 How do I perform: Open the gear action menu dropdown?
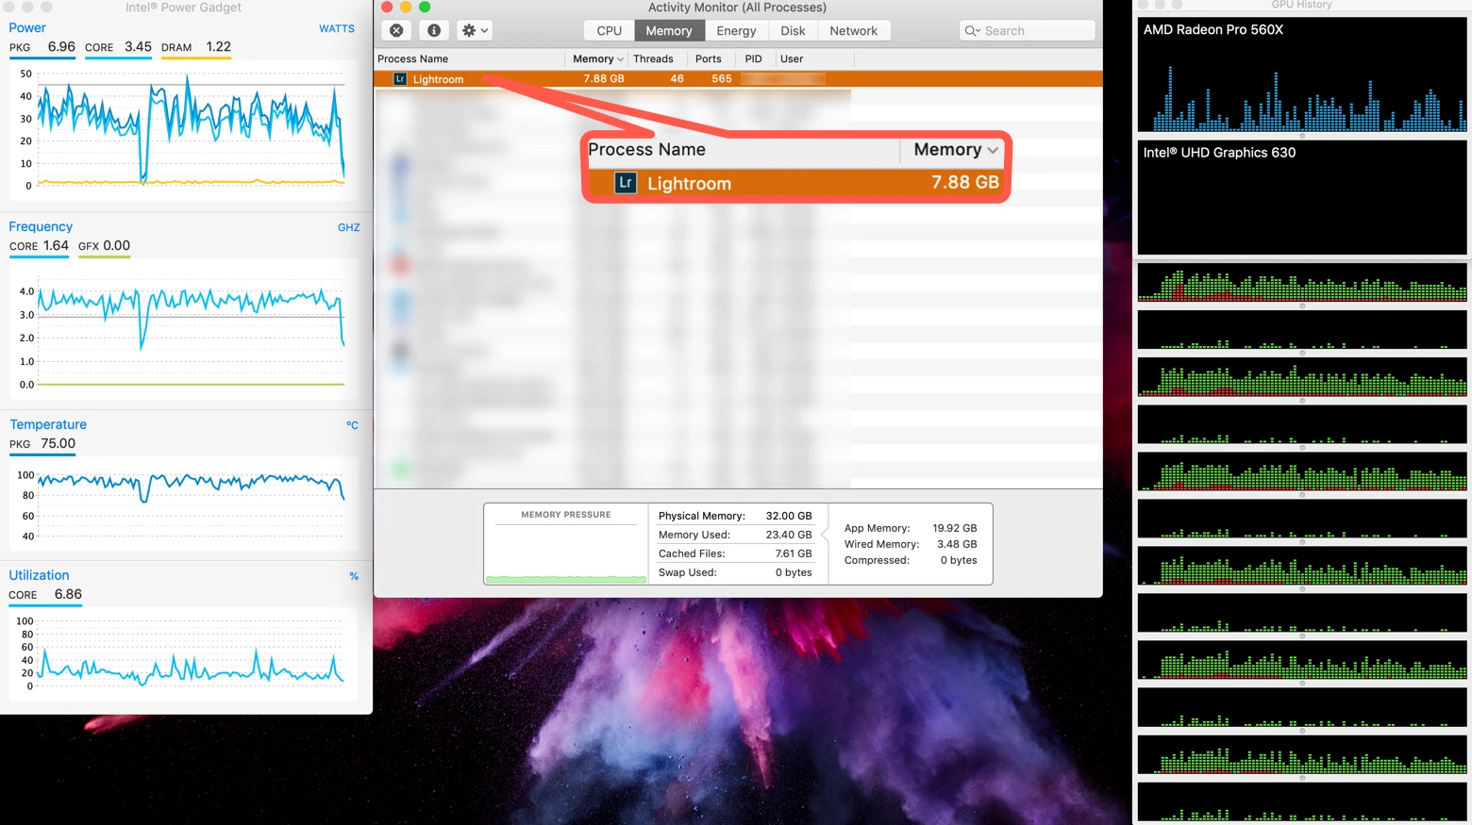pyautogui.click(x=475, y=30)
